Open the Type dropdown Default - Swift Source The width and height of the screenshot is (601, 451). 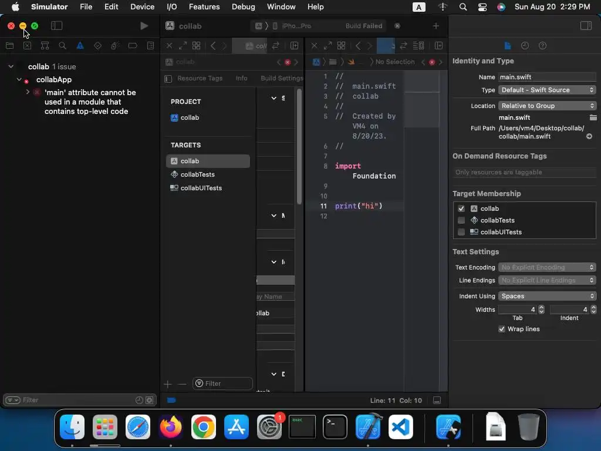click(548, 90)
